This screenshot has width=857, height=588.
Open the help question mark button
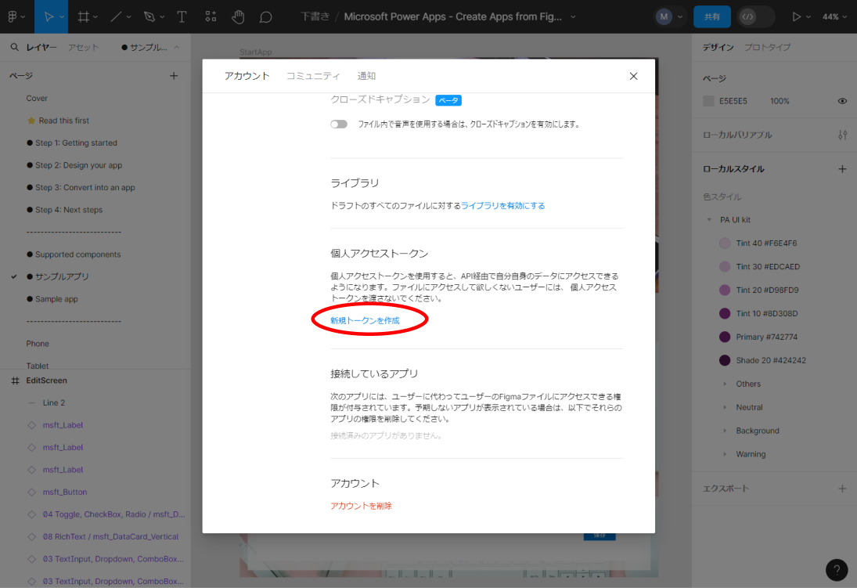(836, 570)
